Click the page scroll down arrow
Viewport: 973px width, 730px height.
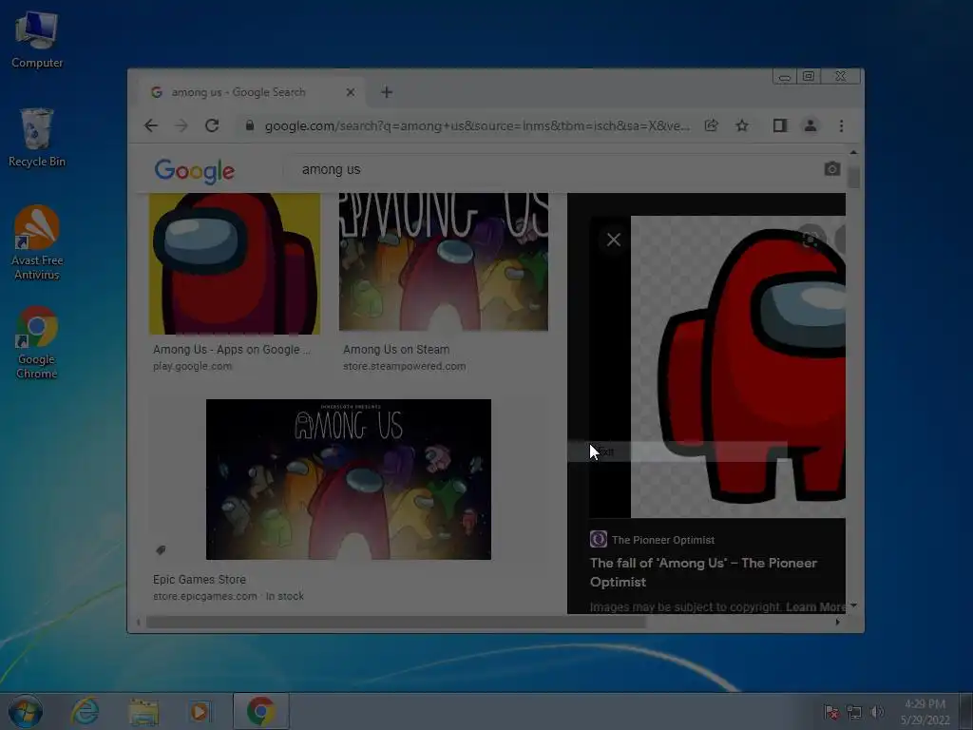853,605
